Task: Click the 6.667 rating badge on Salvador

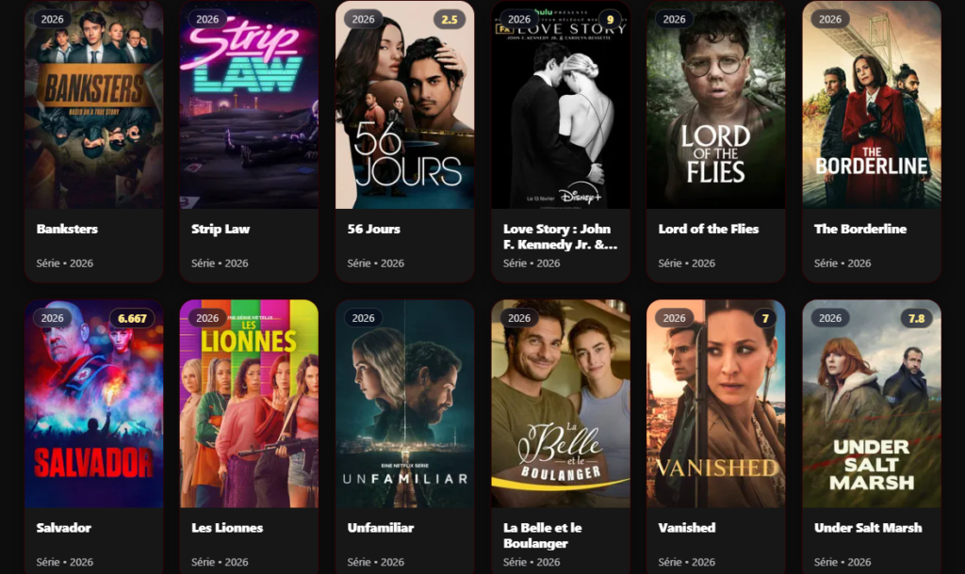Action: [132, 318]
